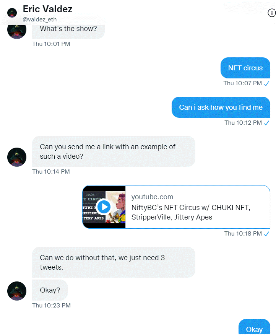Click read checkmark next to 10:18 PM
The image size is (276, 335).
tap(266, 234)
